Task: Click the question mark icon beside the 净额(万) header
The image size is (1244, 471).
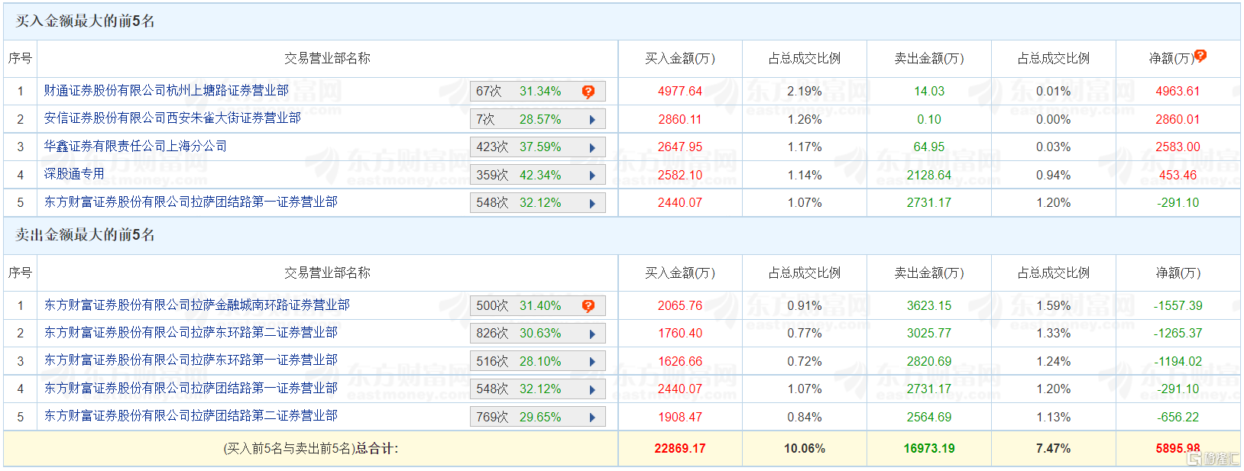Action: 1200,55
